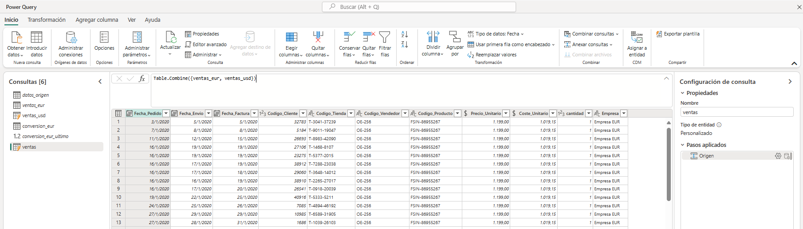Open the Editor avanzado
The image size is (803, 229).
[x=206, y=44]
